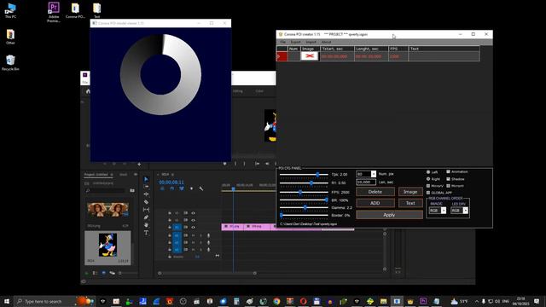Click the Premiere home icon

click(88, 91)
